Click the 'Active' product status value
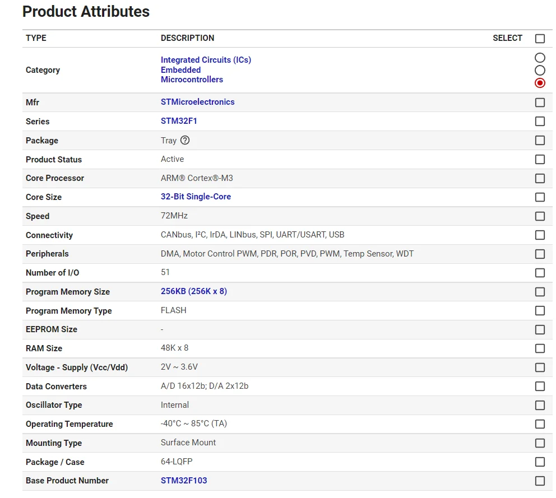This screenshot has width=556, height=498. tap(172, 159)
